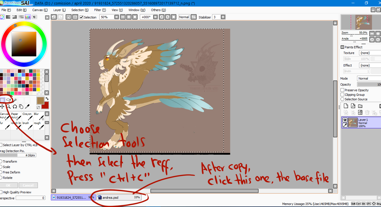This screenshot has width=381, height=207.
Task: Select the hand pan tool
Action: click(21, 106)
